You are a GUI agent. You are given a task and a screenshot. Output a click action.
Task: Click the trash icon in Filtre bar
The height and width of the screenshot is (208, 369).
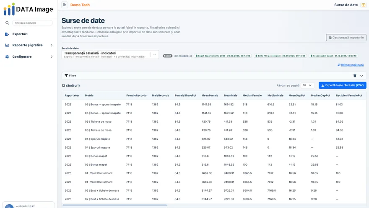pos(355,76)
